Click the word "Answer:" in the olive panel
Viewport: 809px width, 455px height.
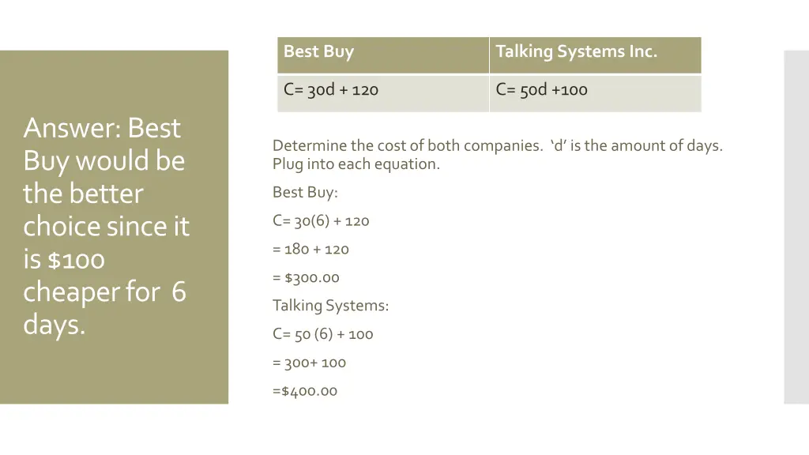[73, 128]
